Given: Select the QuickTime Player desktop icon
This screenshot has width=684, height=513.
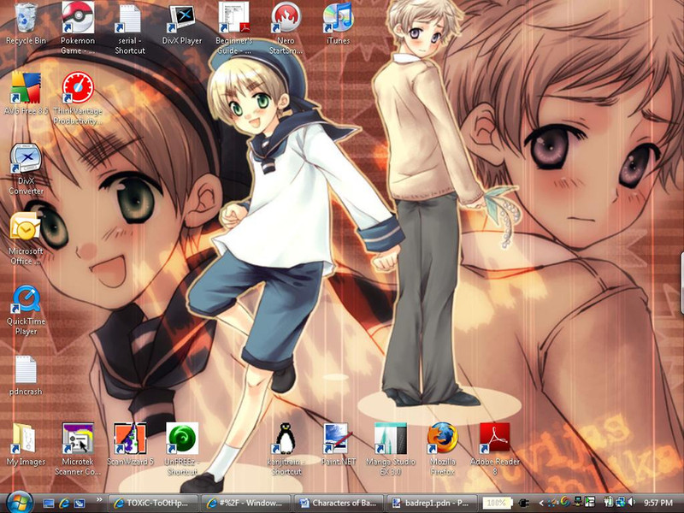Looking at the screenshot, I should coord(26,299).
